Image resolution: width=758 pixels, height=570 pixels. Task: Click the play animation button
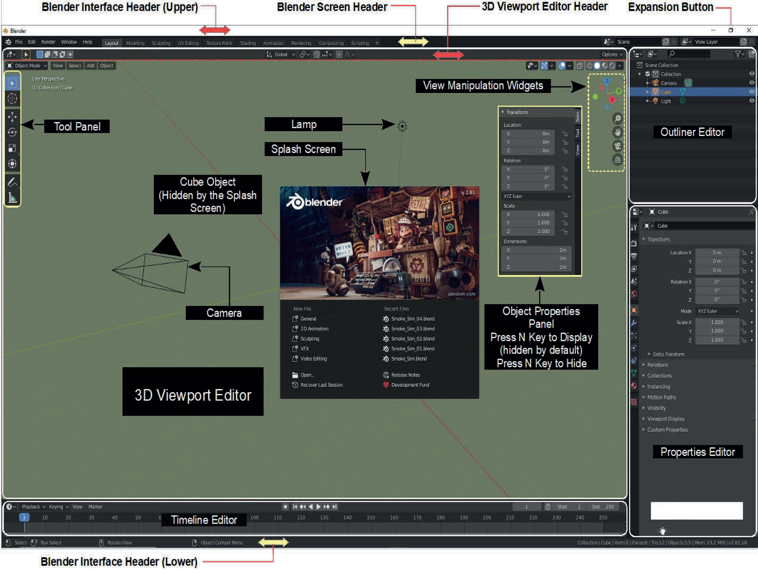click(x=318, y=507)
